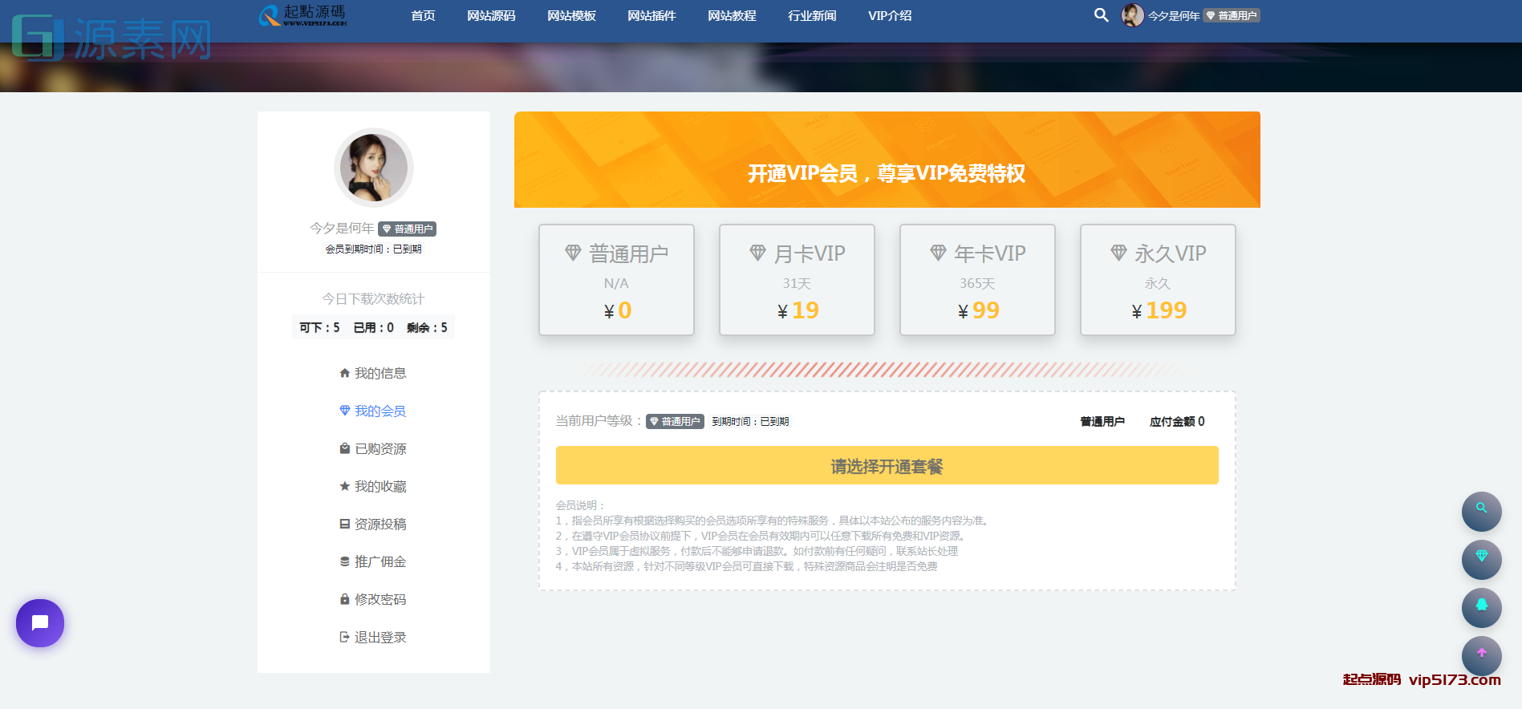Viewport: 1522px width, 709px height.
Task: Open 已购资源 sidebar link
Action: 380,448
